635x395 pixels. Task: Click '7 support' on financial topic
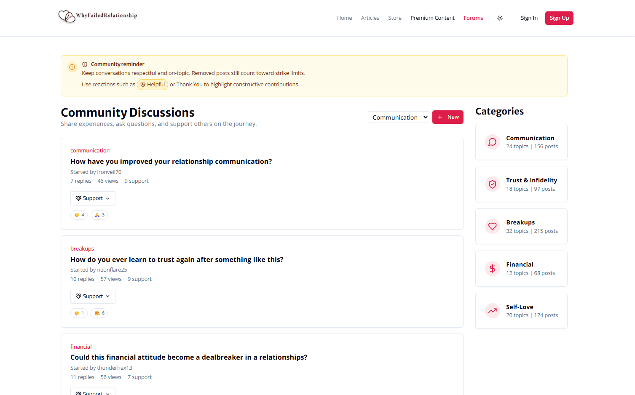139,377
